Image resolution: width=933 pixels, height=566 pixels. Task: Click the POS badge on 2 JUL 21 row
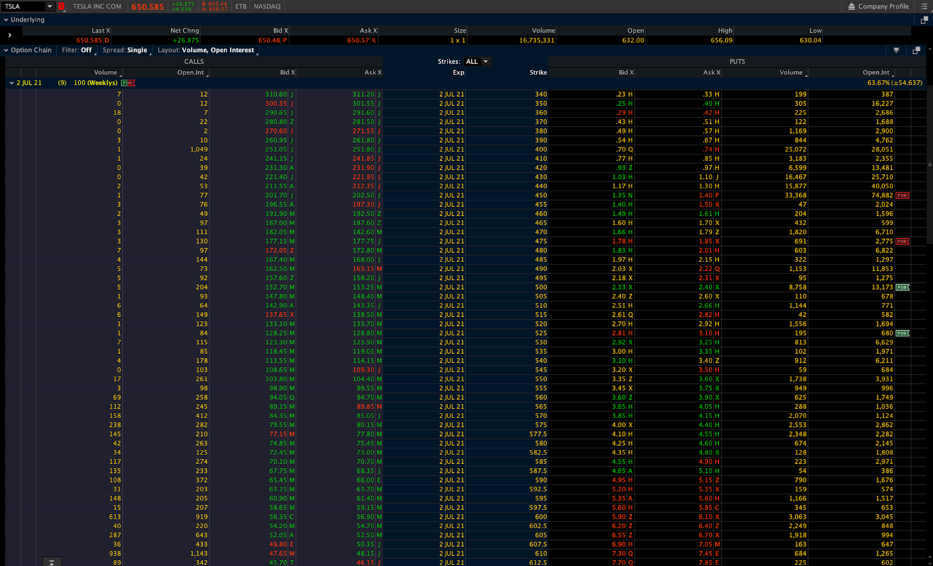(128, 83)
